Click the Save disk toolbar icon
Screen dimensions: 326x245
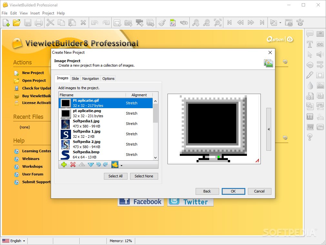28,23
